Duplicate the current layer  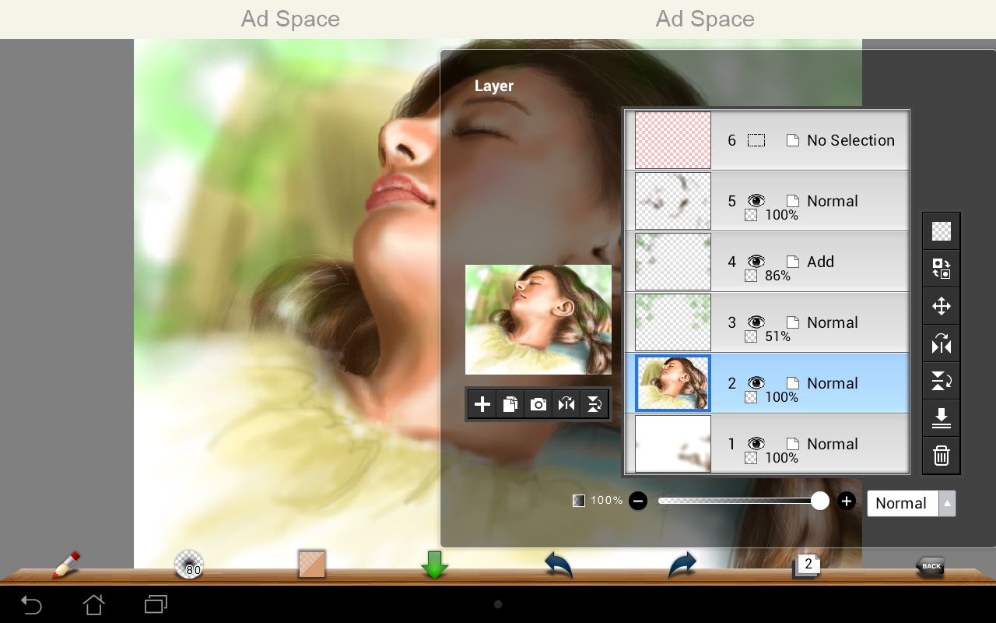[510, 404]
